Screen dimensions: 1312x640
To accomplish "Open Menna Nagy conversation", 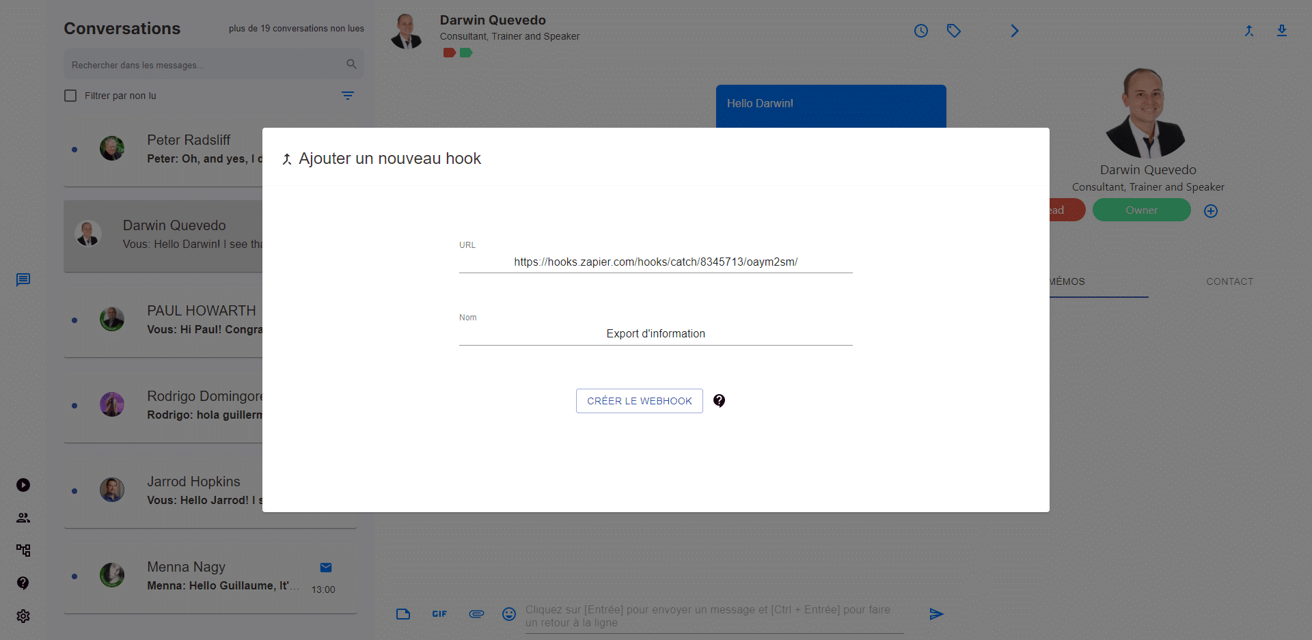I will [x=210, y=576].
